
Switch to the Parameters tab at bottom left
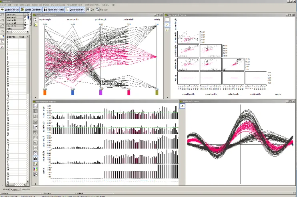click(15, 189)
